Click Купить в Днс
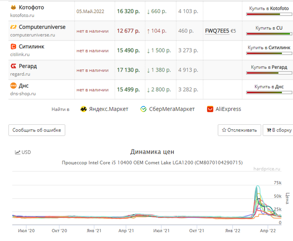 269,87
